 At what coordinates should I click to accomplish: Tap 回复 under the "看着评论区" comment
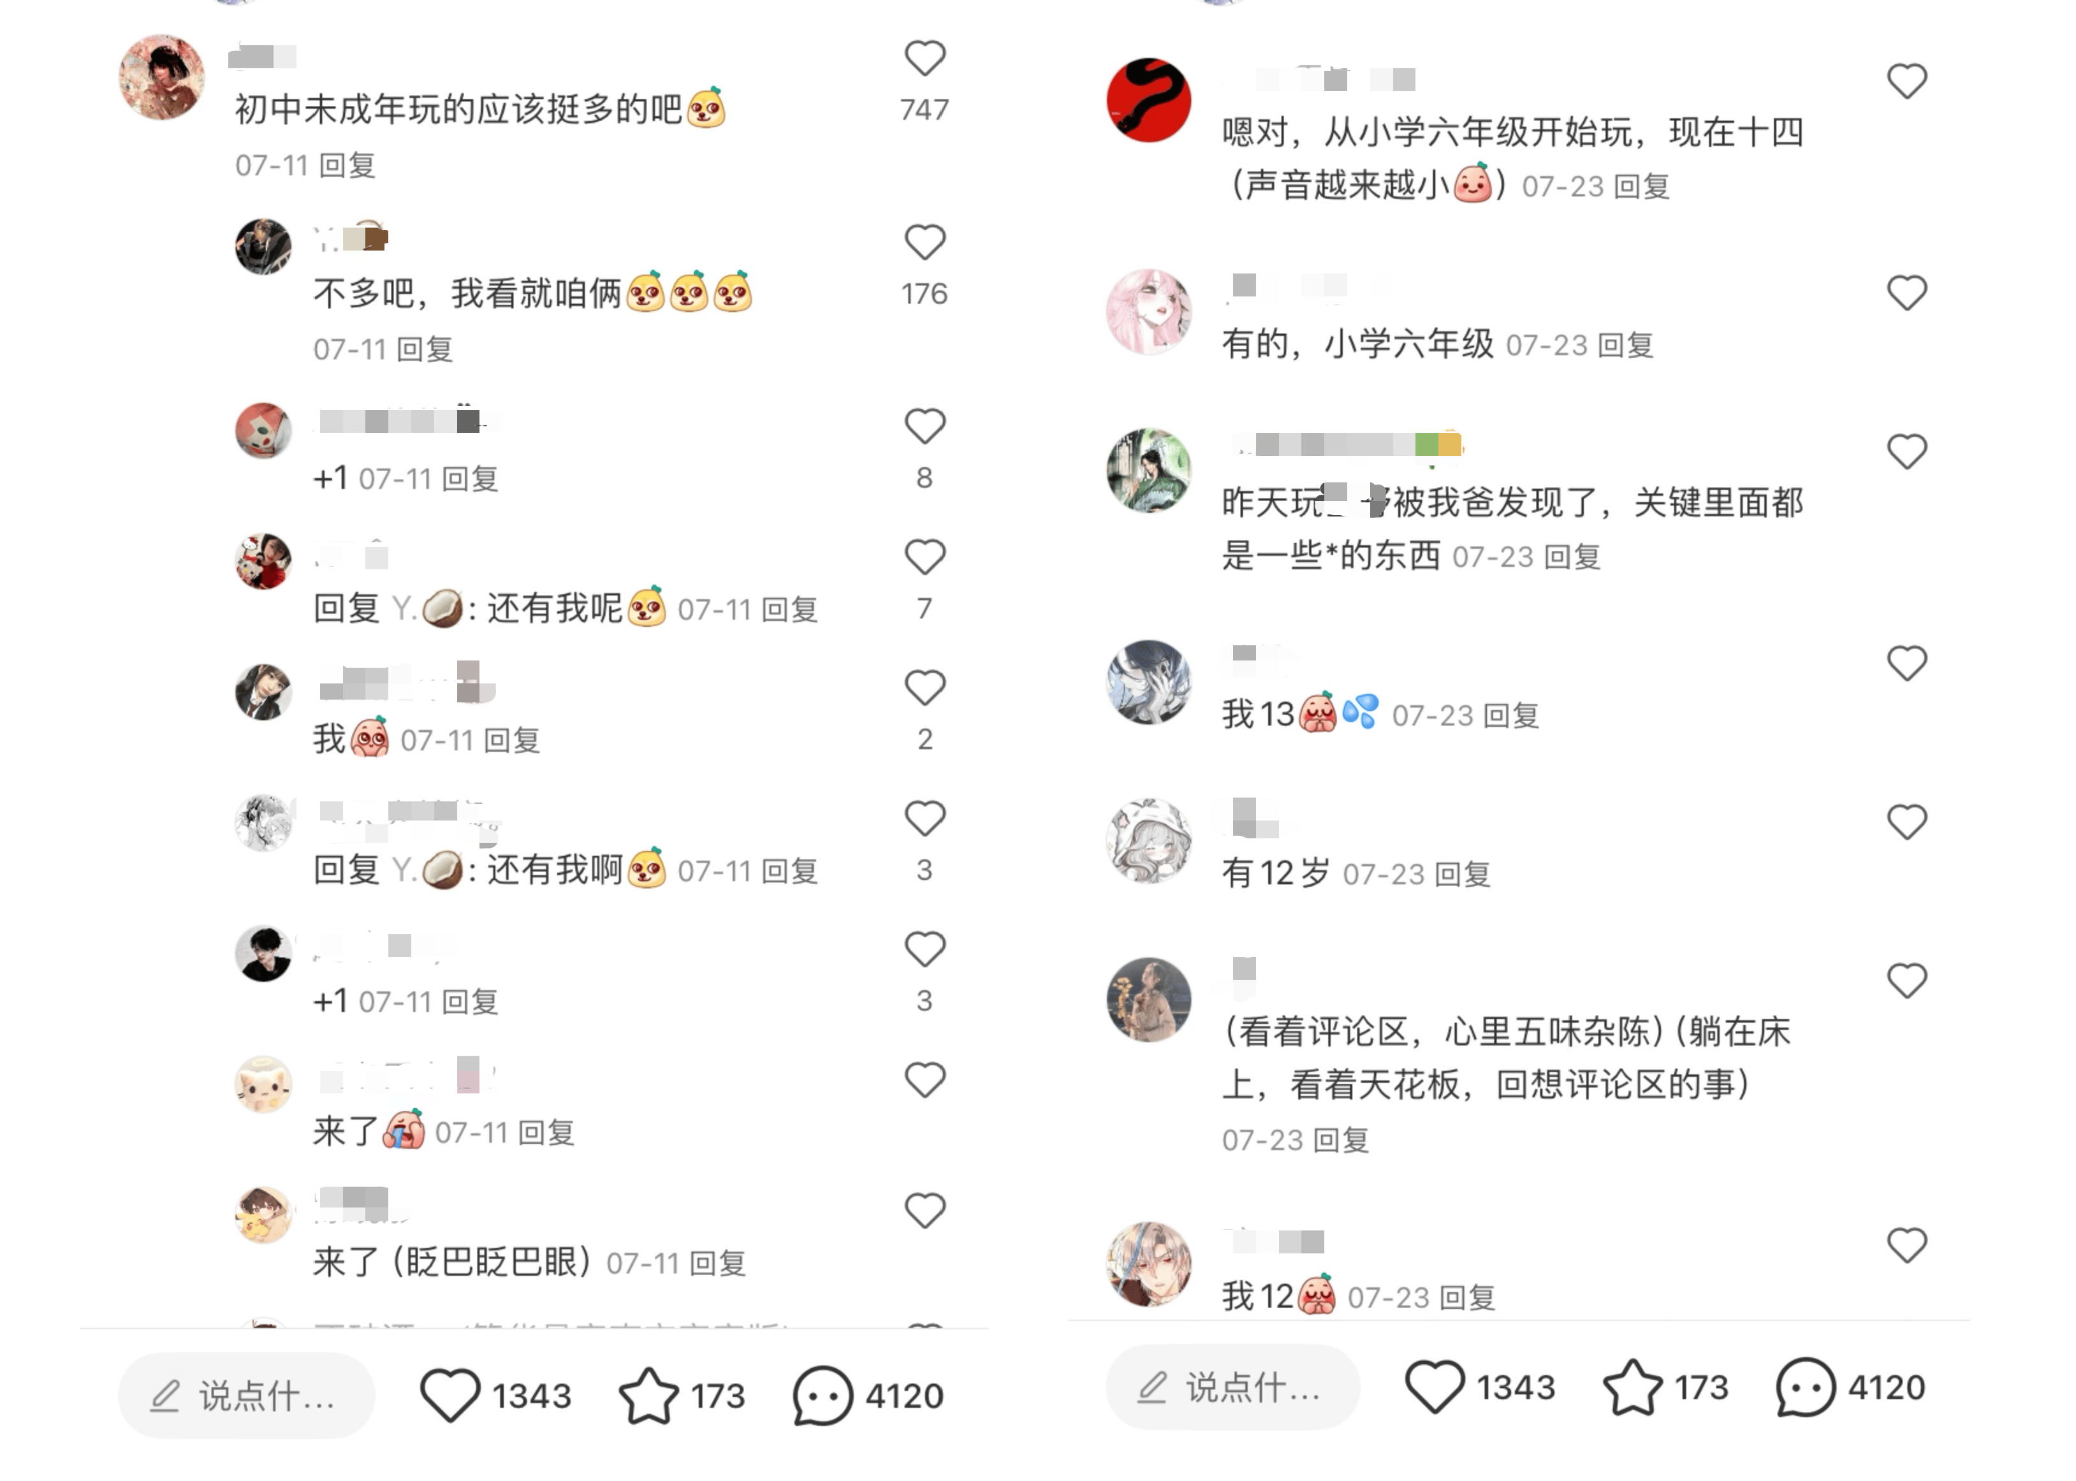(1341, 1140)
